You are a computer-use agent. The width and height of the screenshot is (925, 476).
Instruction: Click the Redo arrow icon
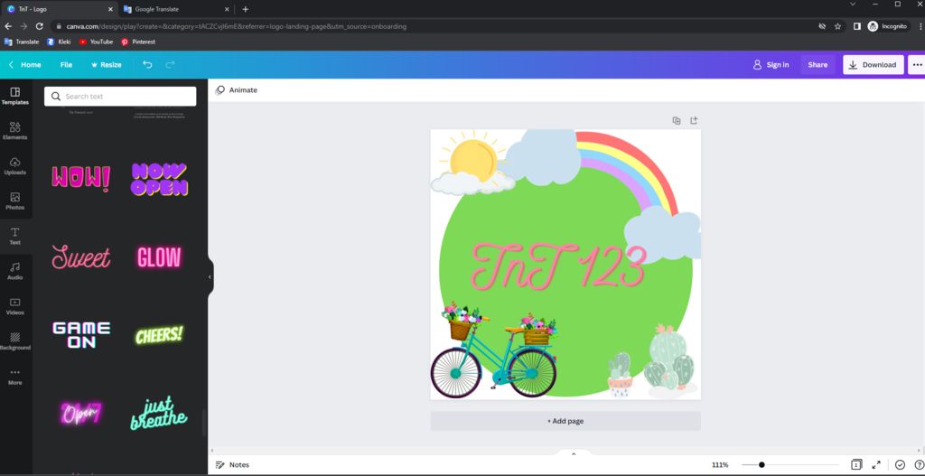[x=170, y=65]
